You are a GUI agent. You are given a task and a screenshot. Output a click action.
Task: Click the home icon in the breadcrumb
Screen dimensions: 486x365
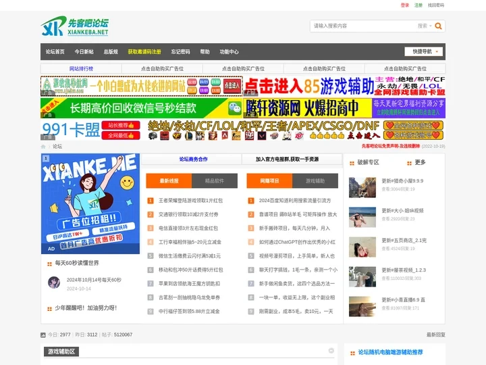[x=43, y=147]
